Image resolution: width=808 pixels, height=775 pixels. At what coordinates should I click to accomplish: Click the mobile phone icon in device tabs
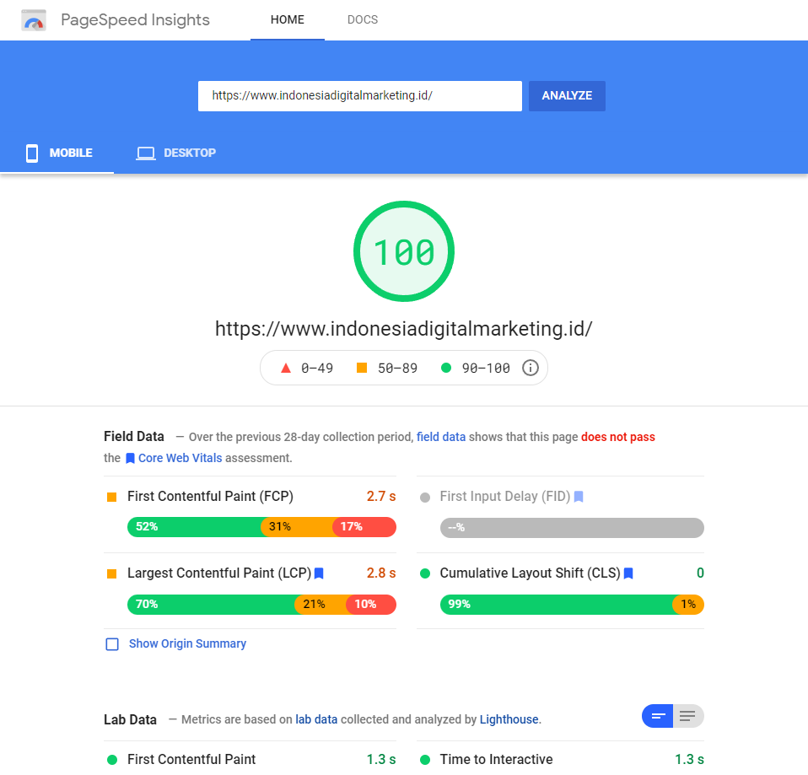point(32,153)
